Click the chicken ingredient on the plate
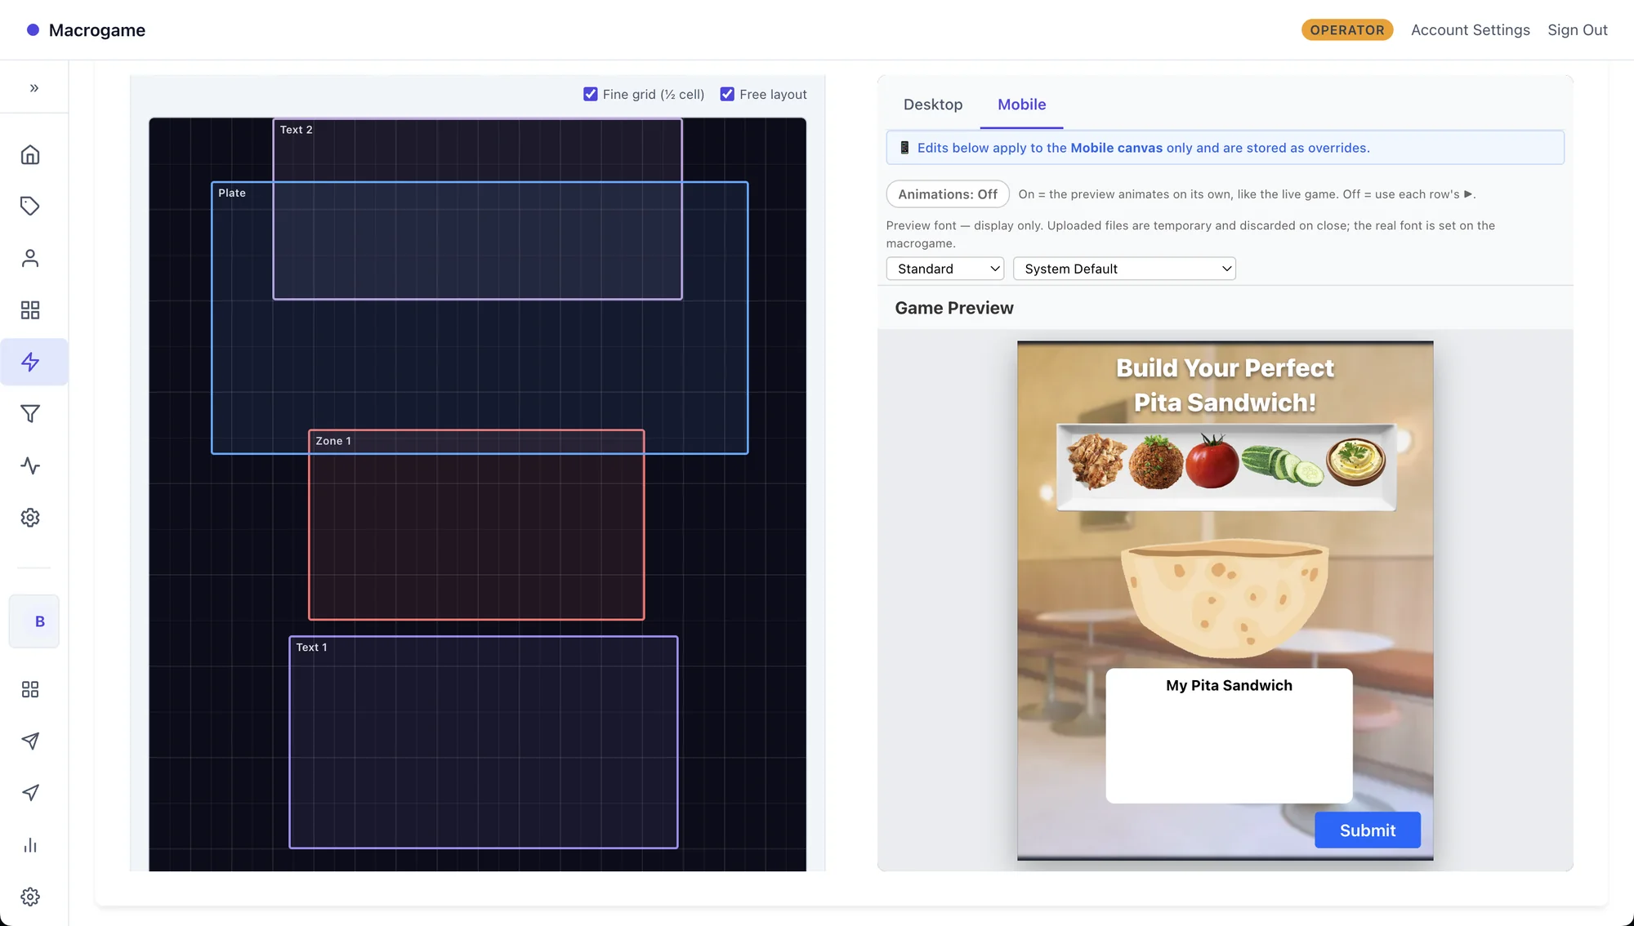The image size is (1634, 926). click(1095, 461)
